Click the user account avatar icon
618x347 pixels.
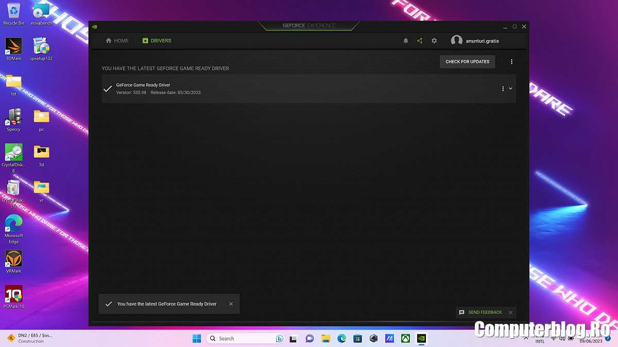(x=456, y=41)
